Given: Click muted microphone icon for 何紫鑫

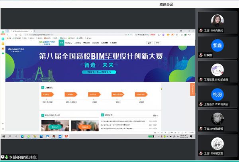Looking at the screenshot, I should click(x=201, y=55).
